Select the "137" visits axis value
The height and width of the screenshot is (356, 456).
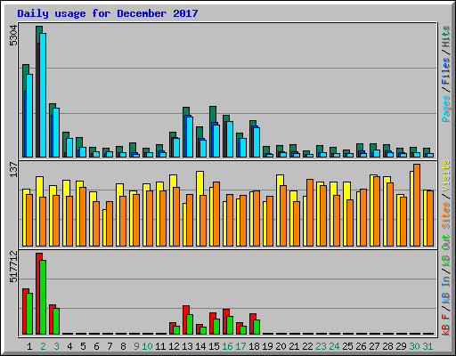[x=13, y=169]
